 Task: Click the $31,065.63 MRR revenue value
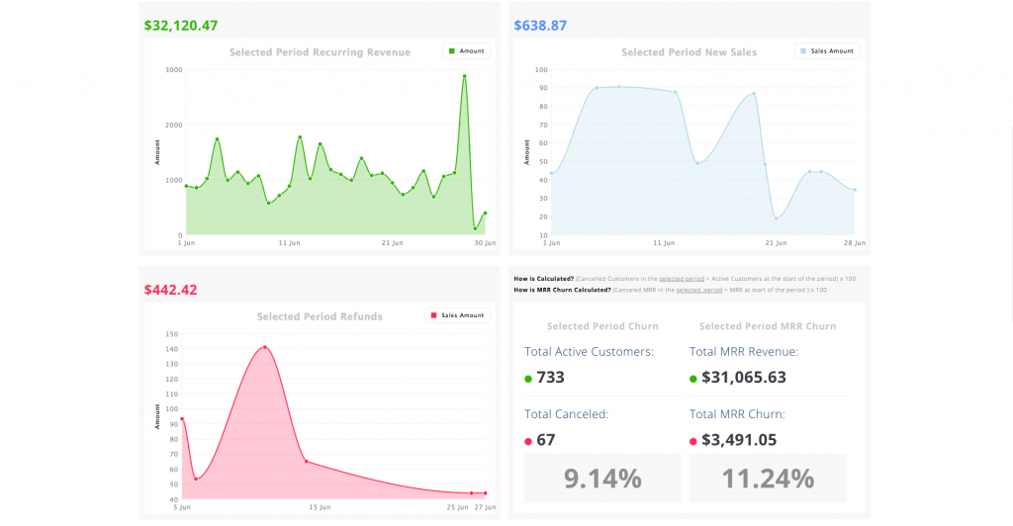click(x=744, y=377)
